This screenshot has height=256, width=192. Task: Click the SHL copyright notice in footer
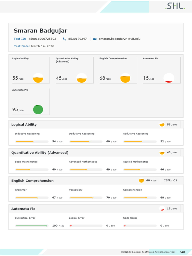pos(148,252)
